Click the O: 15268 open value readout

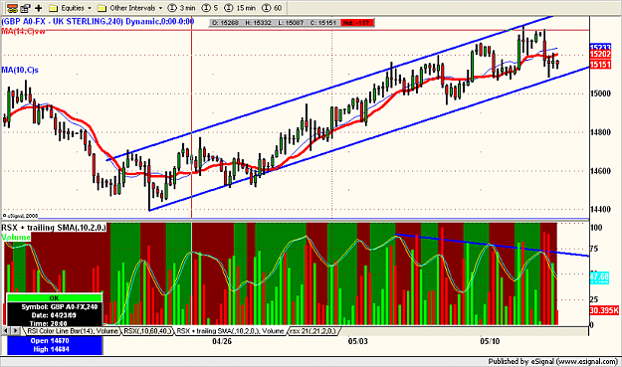(225, 23)
